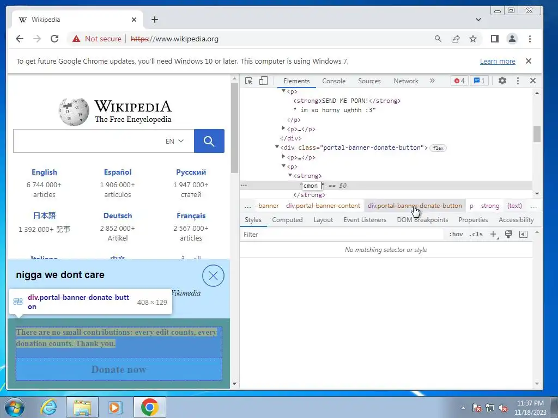The height and width of the screenshot is (418, 558).
Task: Click the zoom magnifier icon in address bar
Action: click(438, 39)
